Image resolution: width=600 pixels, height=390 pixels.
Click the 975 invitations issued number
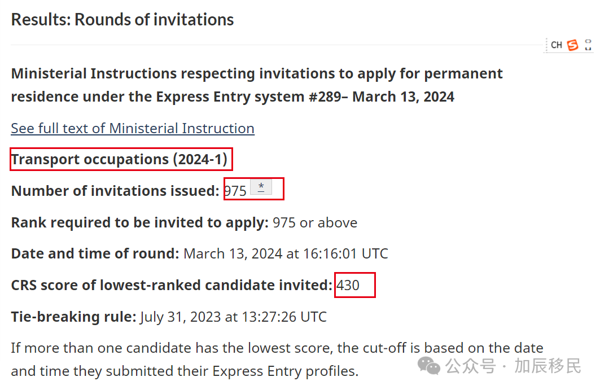click(x=235, y=191)
